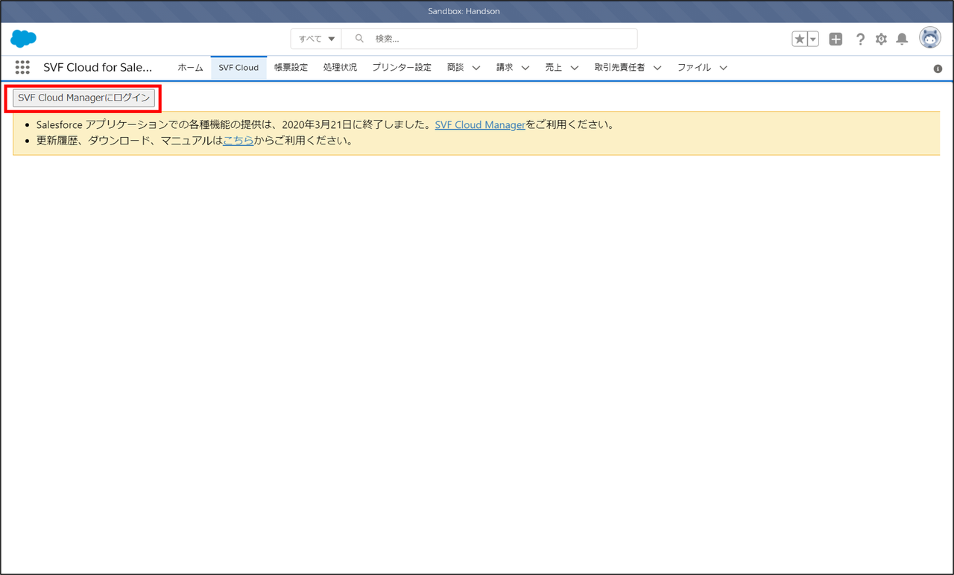Expand the ファイル tab chevron
Viewport: 954px width, 575px height.
click(x=723, y=68)
